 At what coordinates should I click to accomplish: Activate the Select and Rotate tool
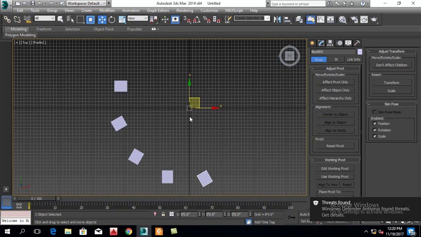click(112, 19)
